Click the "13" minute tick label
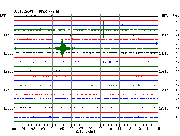The height and width of the screenshot is (136, 180). pos(139,129)
